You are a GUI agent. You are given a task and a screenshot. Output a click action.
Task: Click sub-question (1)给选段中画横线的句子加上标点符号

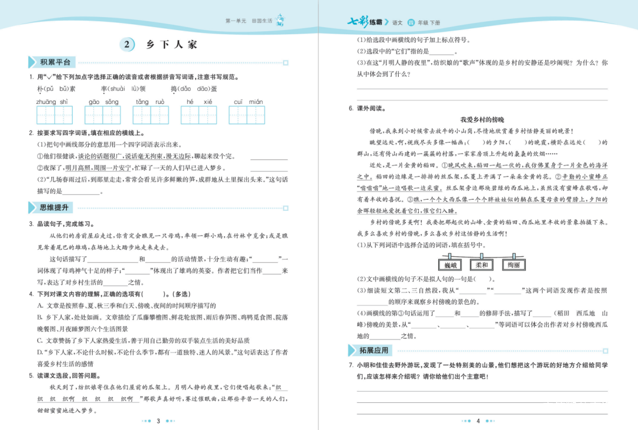tap(414, 40)
